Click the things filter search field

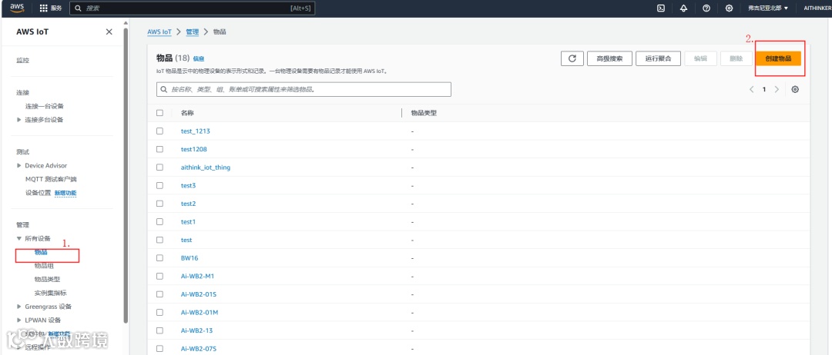(304, 89)
